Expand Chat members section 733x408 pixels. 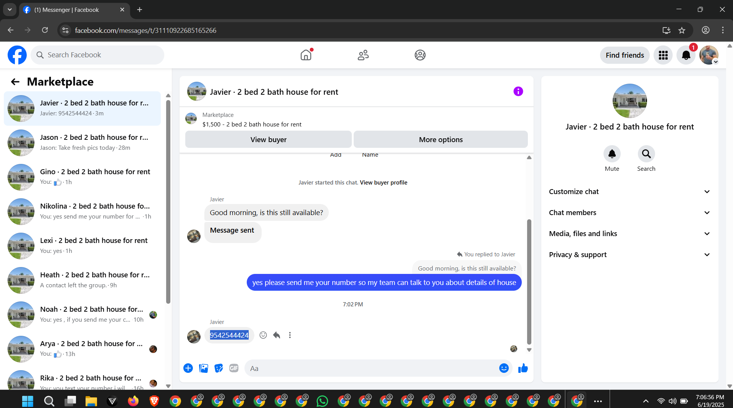[629, 213]
